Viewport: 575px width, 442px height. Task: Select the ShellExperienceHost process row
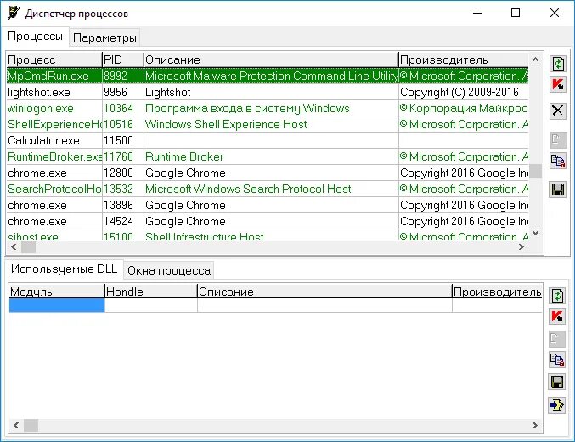coord(268,124)
